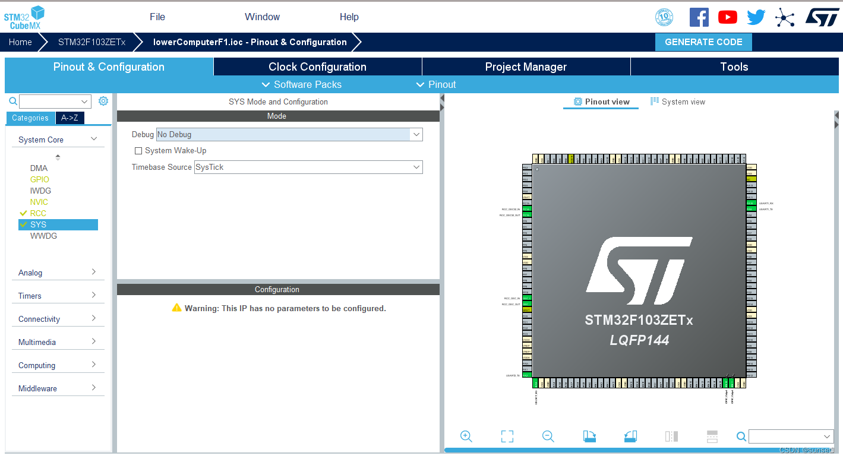The width and height of the screenshot is (843, 459).
Task: Select RCC in System Core
Action: [38, 213]
